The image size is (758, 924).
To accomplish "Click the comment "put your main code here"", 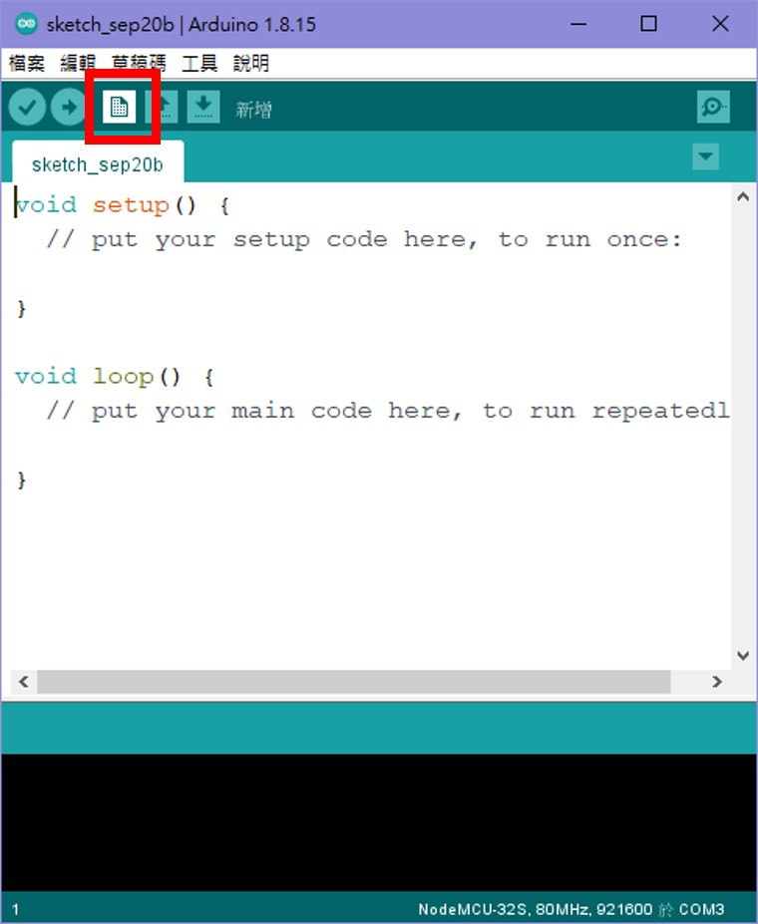I will [277, 411].
